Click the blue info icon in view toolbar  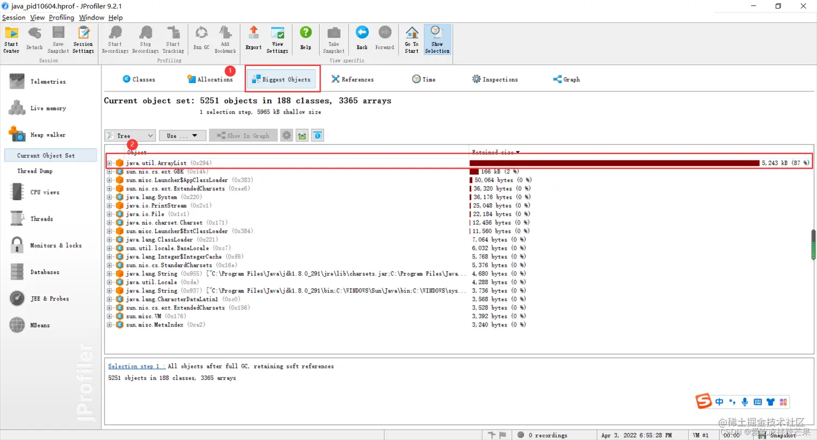(318, 136)
